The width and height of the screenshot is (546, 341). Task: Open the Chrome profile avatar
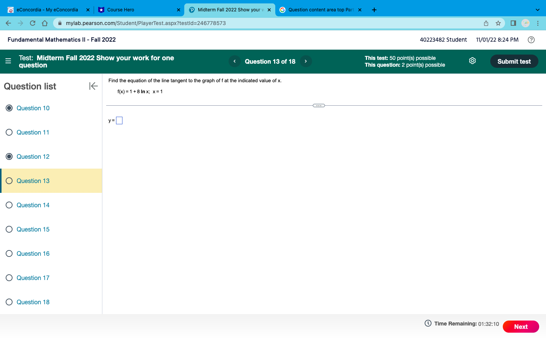pos(526,23)
